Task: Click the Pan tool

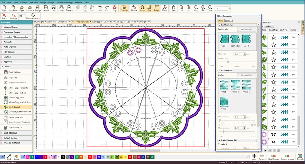Action: point(174,8)
